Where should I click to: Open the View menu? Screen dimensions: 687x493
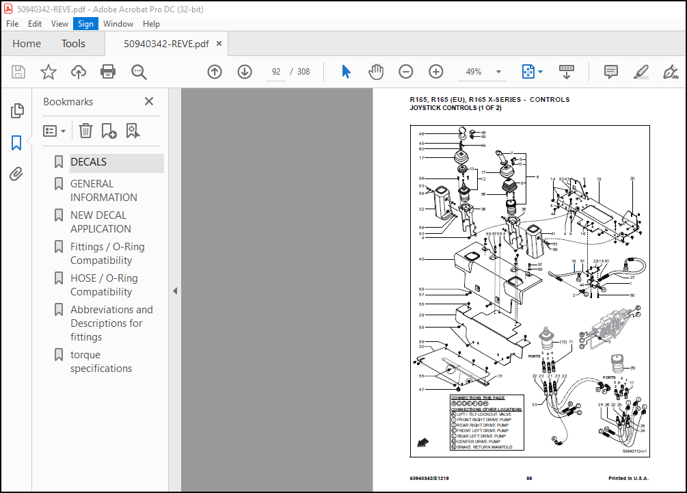pyautogui.click(x=59, y=24)
